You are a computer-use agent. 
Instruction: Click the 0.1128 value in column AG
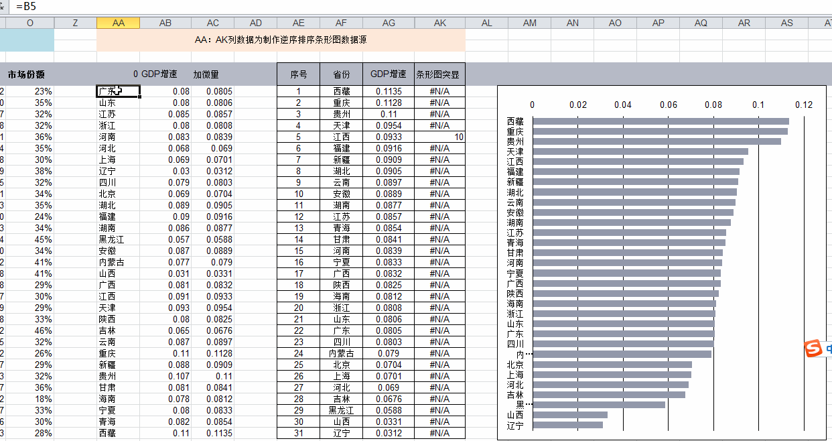tap(389, 103)
